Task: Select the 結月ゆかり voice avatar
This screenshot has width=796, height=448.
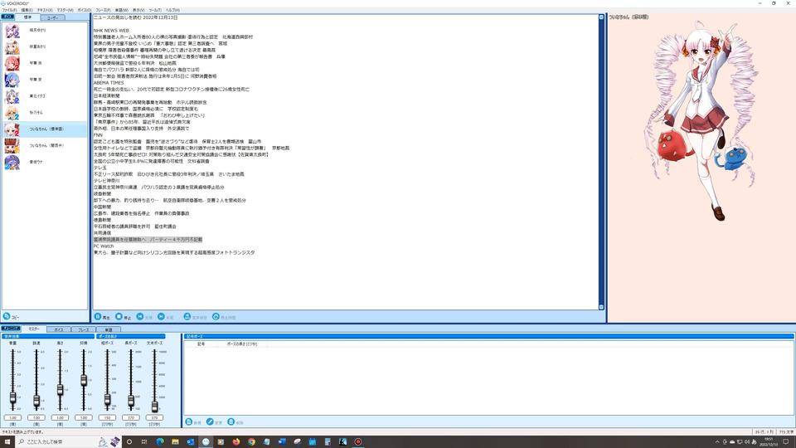Action: [12, 31]
